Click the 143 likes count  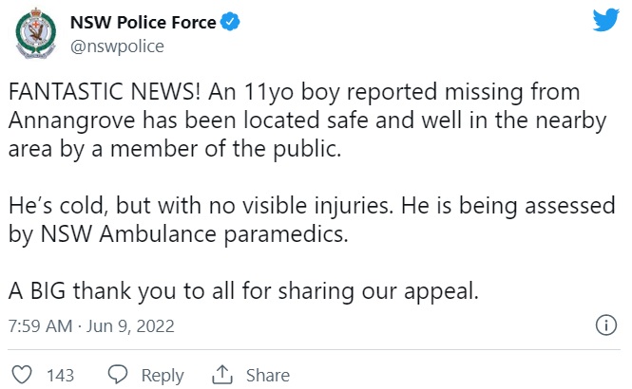click(x=61, y=375)
